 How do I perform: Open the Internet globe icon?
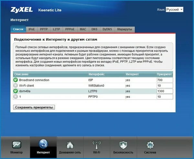pos(43,144)
